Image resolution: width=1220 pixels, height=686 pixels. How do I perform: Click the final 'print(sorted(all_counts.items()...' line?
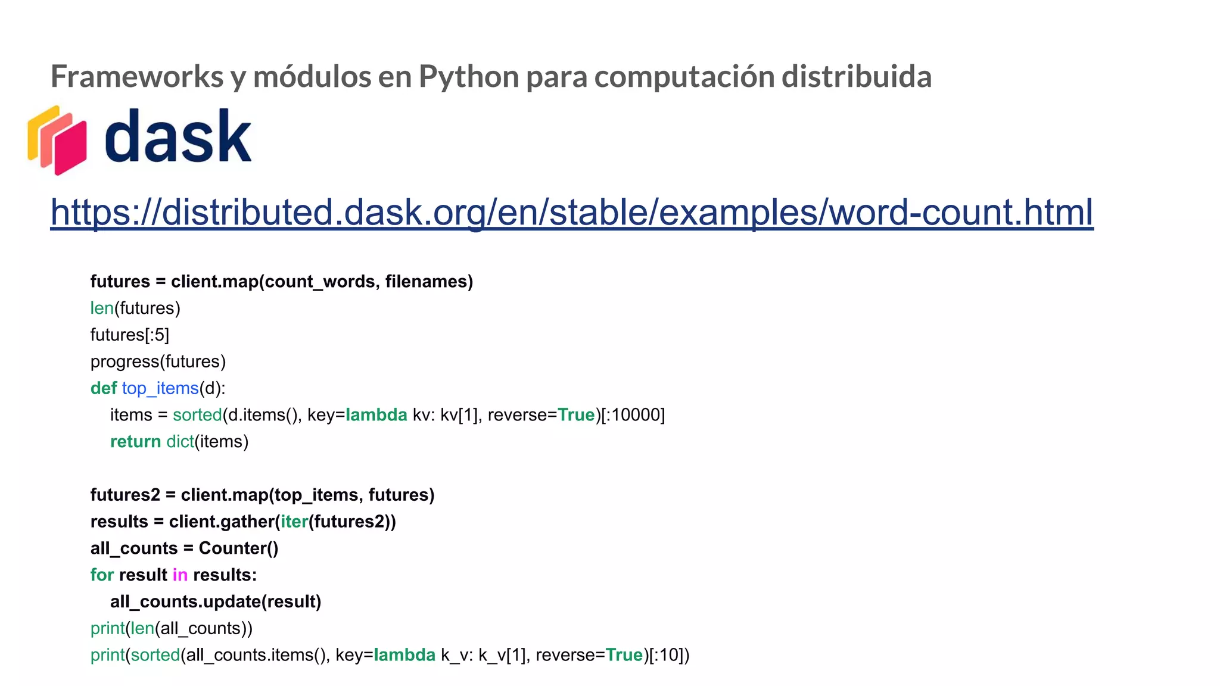click(390, 655)
